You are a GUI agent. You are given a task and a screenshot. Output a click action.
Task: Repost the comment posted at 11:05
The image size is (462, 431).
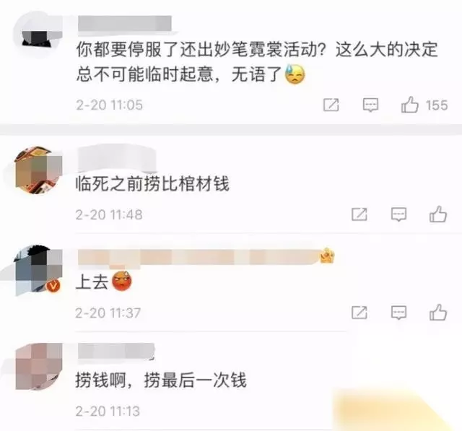tap(331, 105)
